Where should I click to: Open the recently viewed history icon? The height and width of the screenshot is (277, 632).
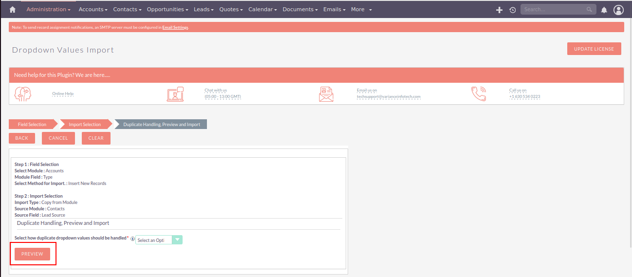pos(513,10)
